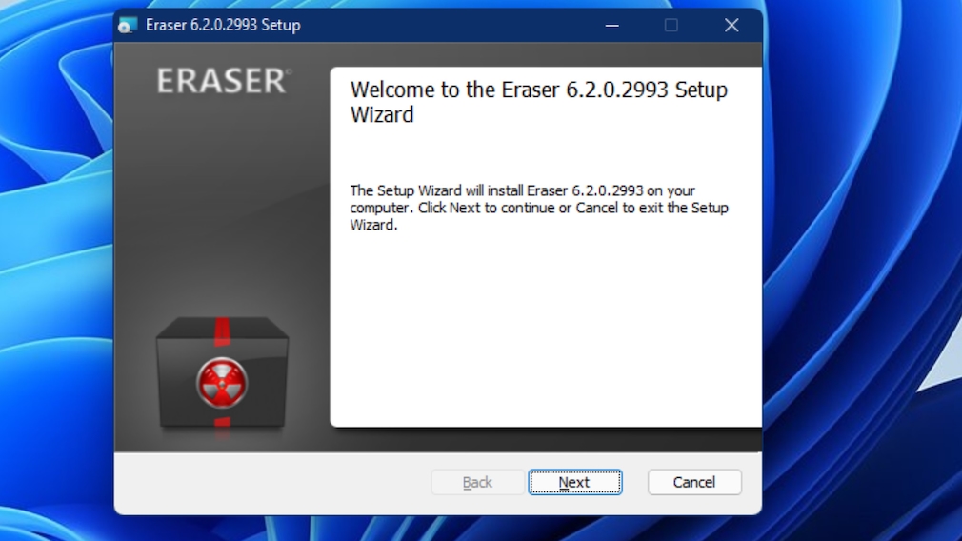This screenshot has height=541, width=962.
Task: Click the 'Welcome to the Eraser' heading
Action: (x=538, y=102)
